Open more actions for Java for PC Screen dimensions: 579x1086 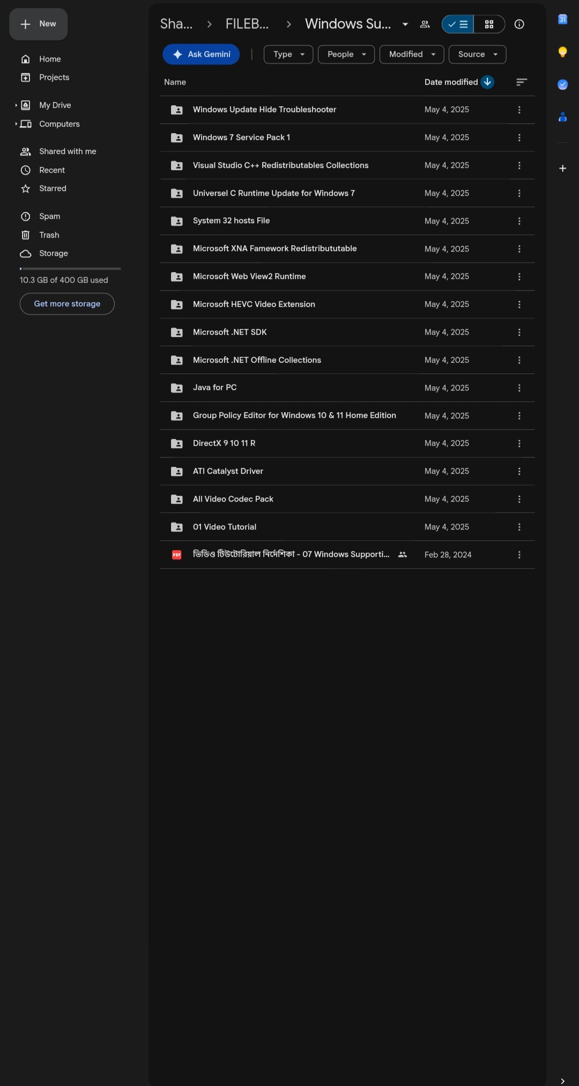519,388
